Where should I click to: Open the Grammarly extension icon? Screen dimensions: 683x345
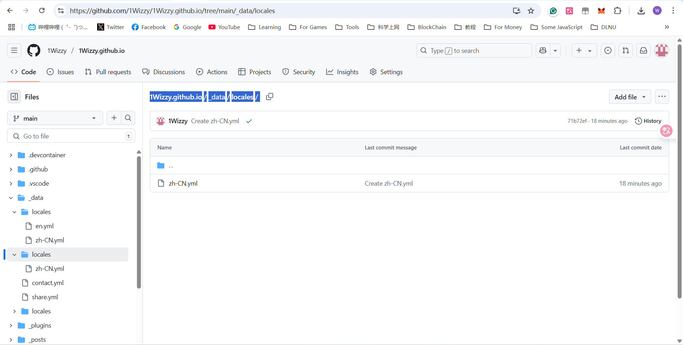[553, 11]
